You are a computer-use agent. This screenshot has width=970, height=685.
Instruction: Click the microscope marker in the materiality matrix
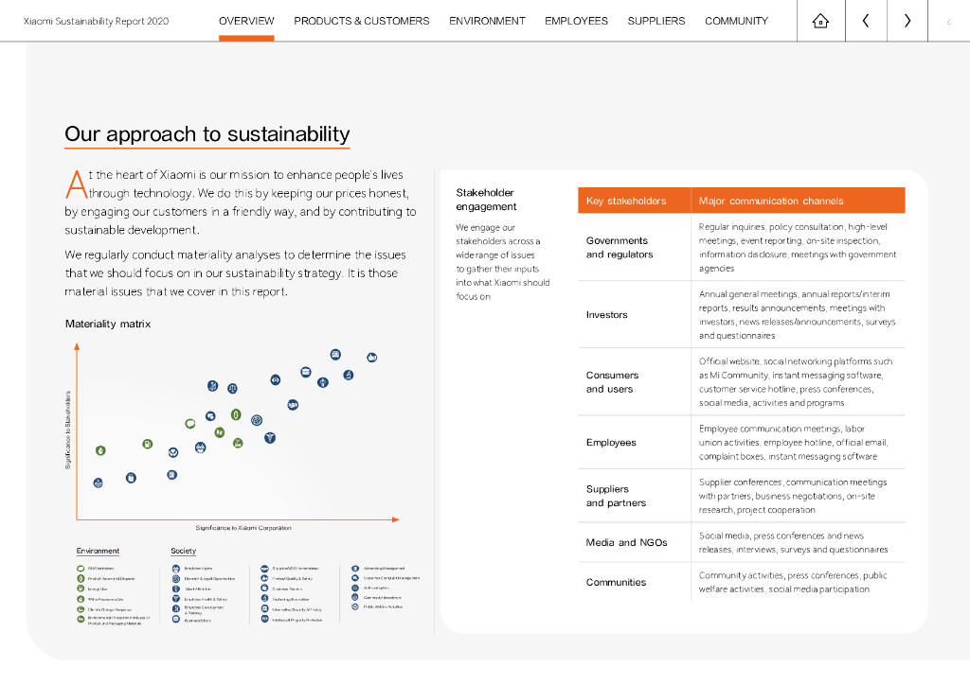coord(349,375)
